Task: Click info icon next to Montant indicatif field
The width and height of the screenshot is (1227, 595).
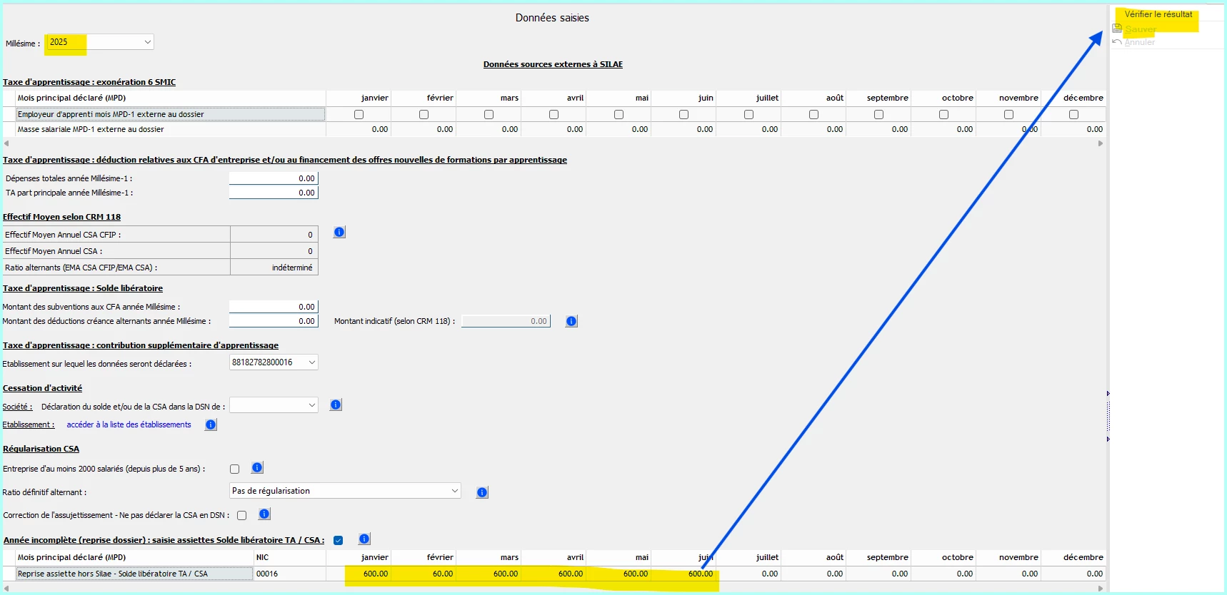Action: [571, 321]
